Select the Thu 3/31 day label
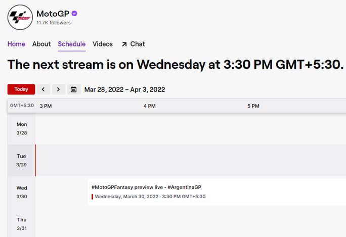This screenshot has width=346, height=237. coord(22,223)
